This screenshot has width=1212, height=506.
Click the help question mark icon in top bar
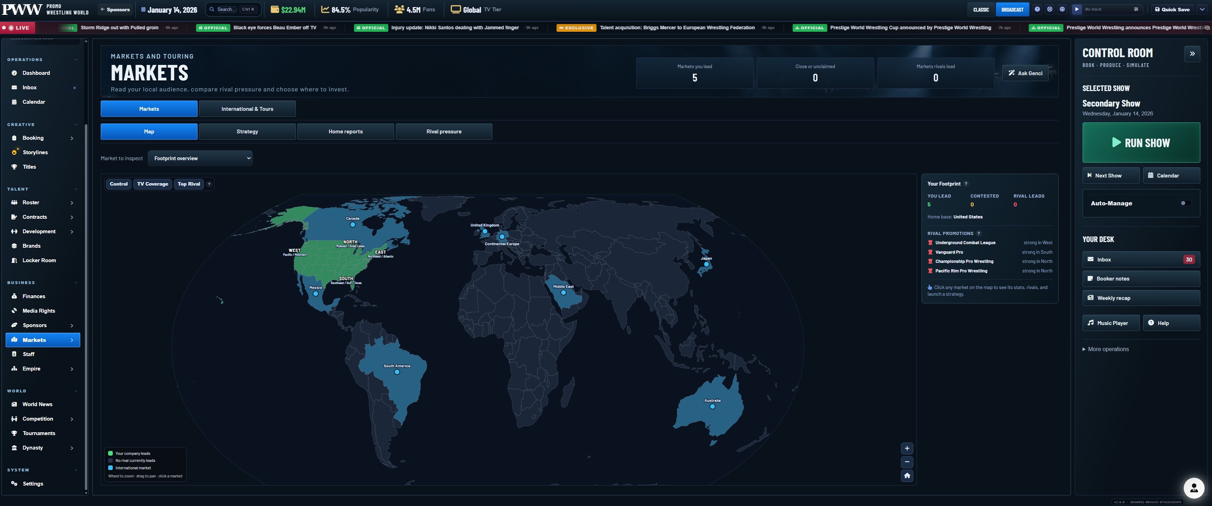[1037, 10]
